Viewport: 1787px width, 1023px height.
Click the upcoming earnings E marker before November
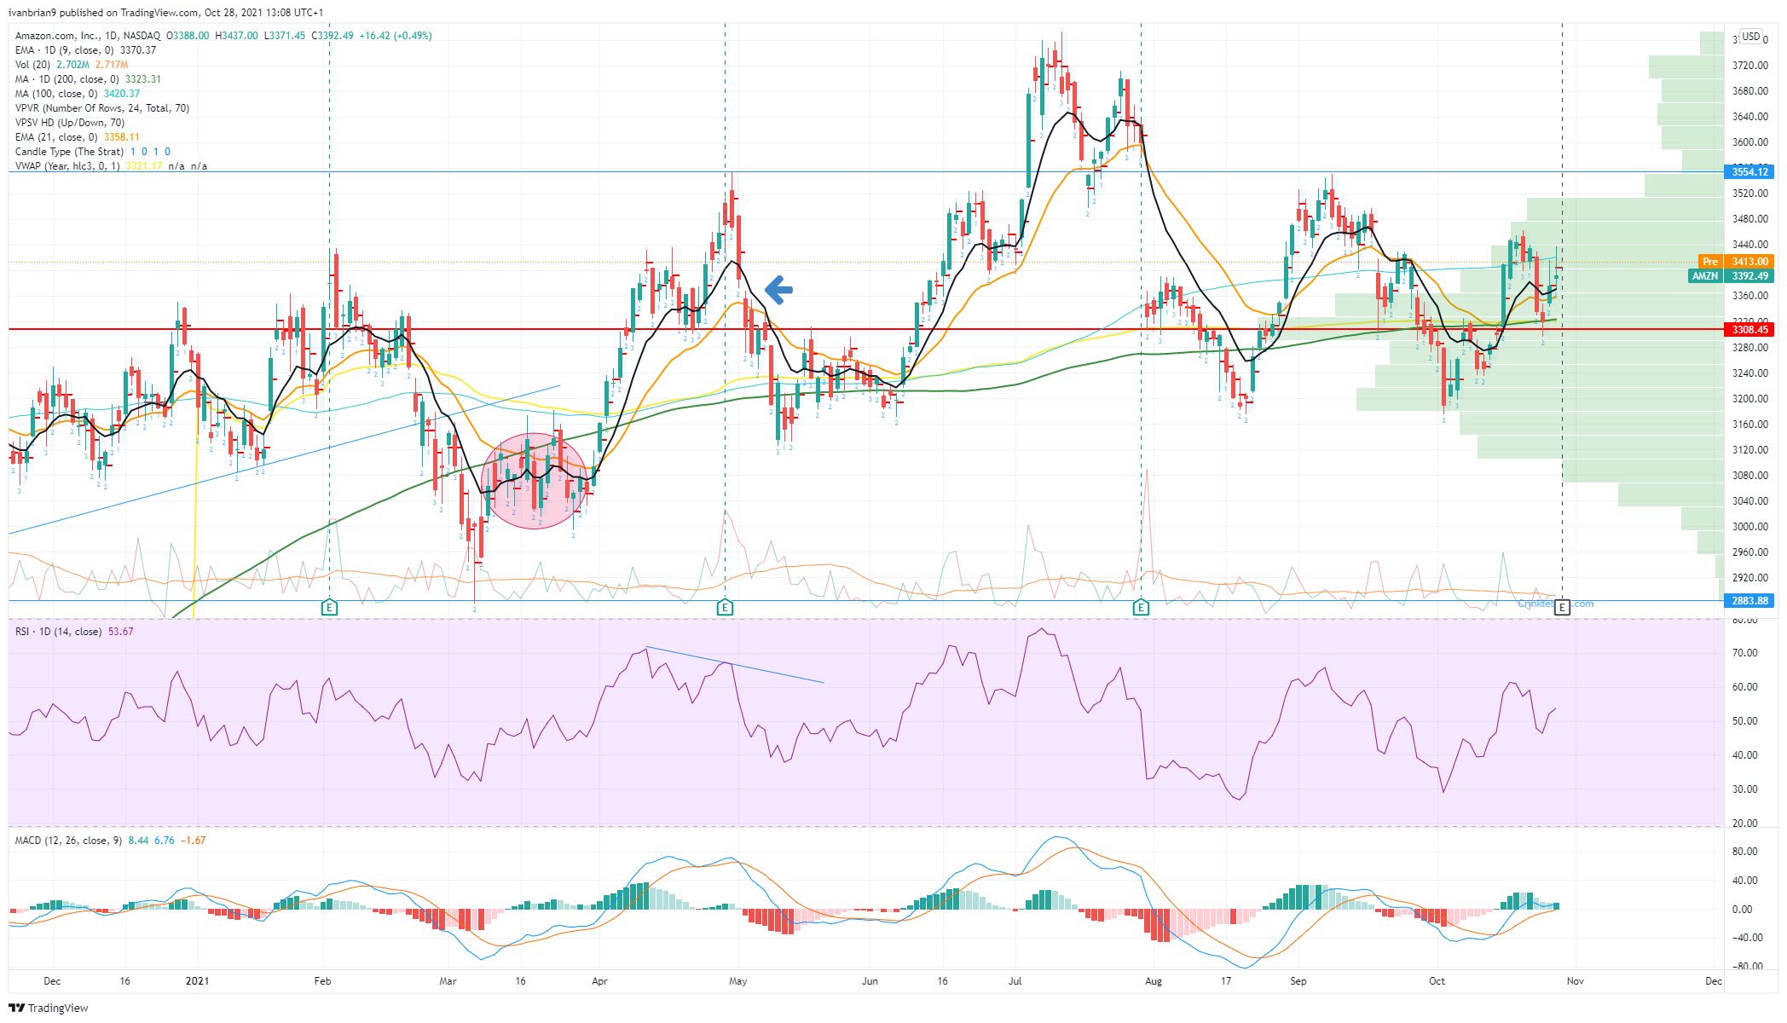click(x=1562, y=608)
